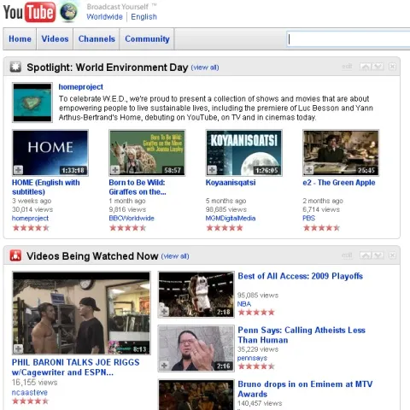Image resolution: width=410 pixels, height=410 pixels.
Task: Move Spotlight module up with arrow
Action: [x=366, y=67]
